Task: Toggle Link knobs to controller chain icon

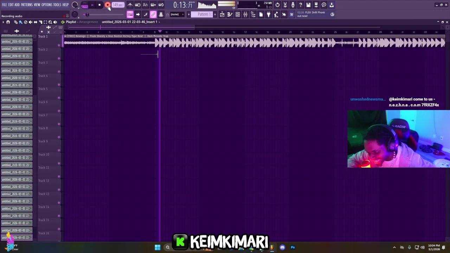Action: pyautogui.click(x=153, y=14)
